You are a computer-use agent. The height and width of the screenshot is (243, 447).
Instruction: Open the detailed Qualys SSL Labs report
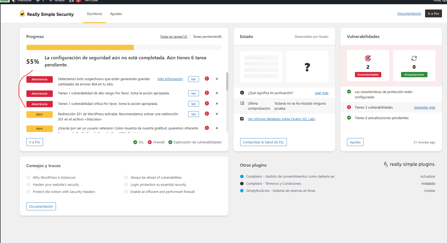click(282, 119)
